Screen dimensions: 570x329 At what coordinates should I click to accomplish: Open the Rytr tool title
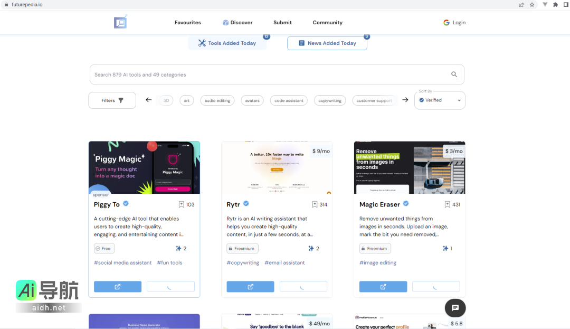tap(233, 204)
